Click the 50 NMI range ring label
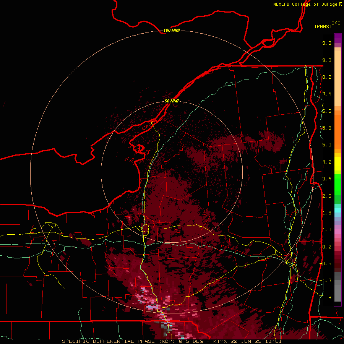344x344 pixels. point(172,101)
